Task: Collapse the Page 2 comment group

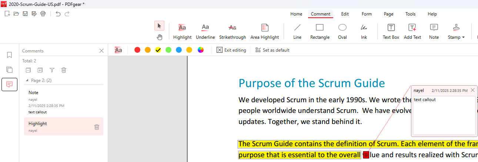Action: click(x=27, y=80)
